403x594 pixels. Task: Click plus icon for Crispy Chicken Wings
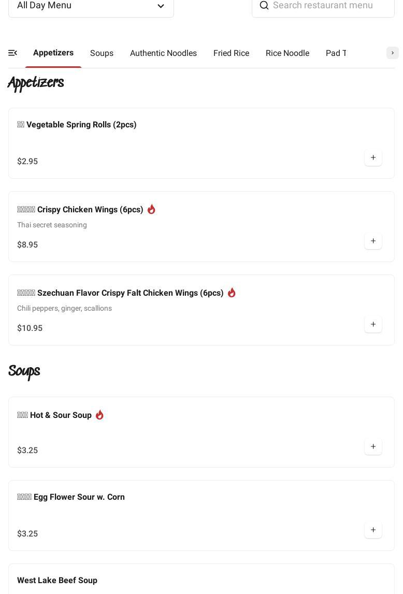pos(373,241)
